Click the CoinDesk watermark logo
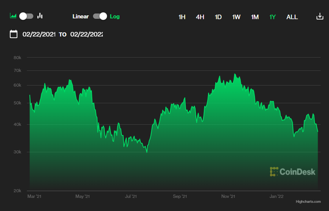Screen dimensions: 329x211 coord(292,172)
